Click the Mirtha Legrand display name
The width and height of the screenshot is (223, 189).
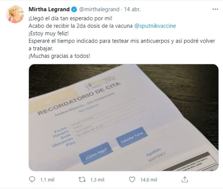point(49,9)
